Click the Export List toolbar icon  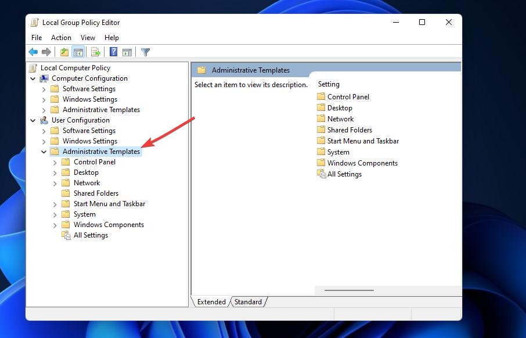[x=96, y=52]
